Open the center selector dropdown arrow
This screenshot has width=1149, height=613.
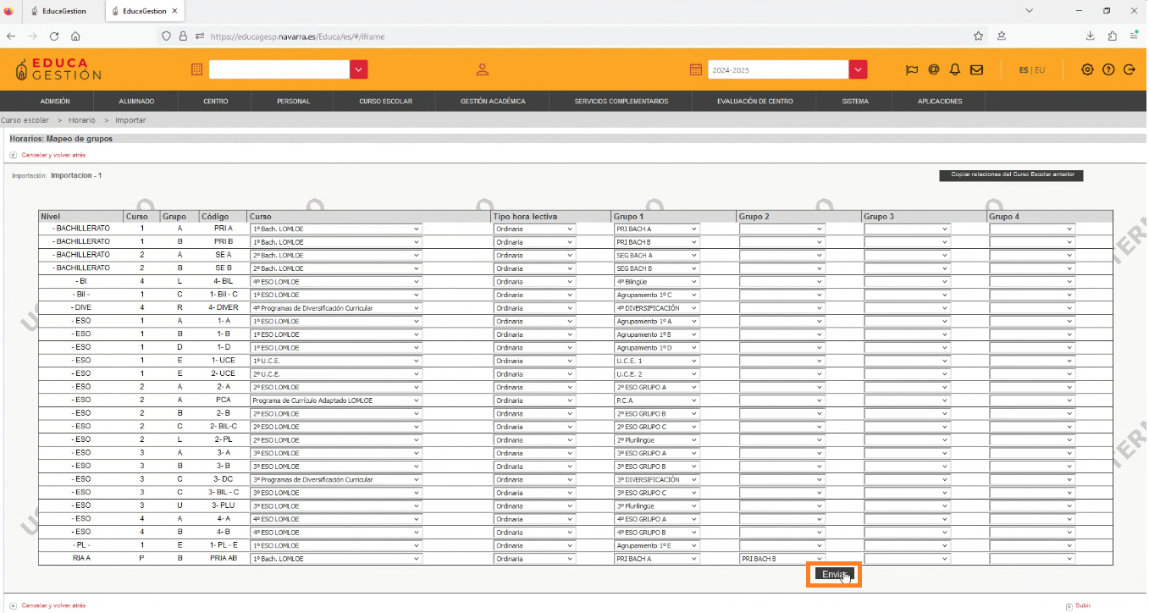coord(359,69)
